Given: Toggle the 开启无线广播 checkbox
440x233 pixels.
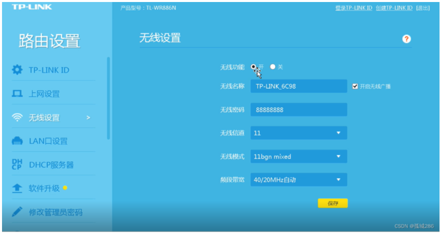Looking at the screenshot, I should click(355, 86).
